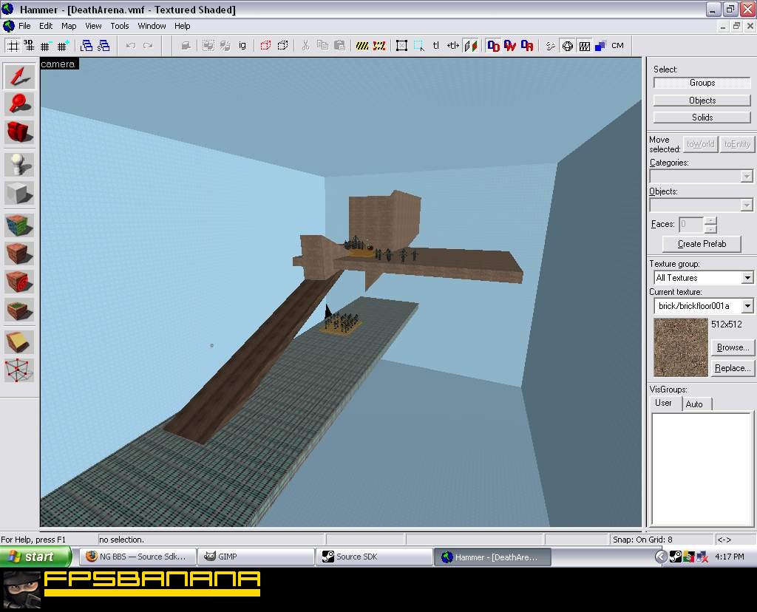Open the Toggle Texture Application tool
Image resolution: width=757 pixels, height=612 pixels.
pos(19,225)
